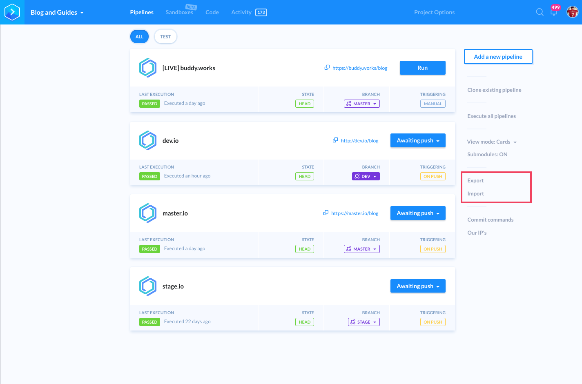Click external link icon beside master.io/blog URL
This screenshot has width=582, height=384.
click(x=326, y=213)
